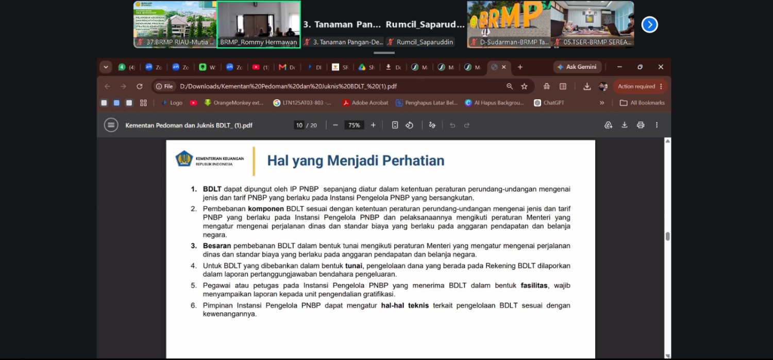Select the PDF draw annotation tool
This screenshot has width=773, height=360.
pos(432,125)
